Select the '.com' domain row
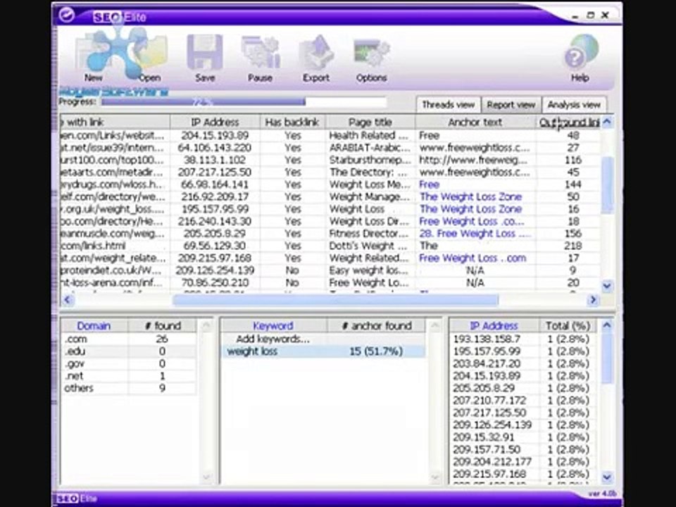Viewport: 676px width, 507px height. coord(129,339)
